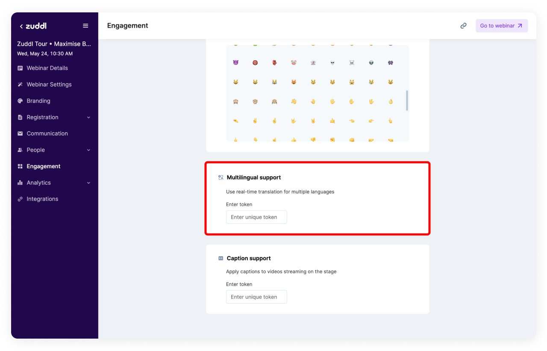Expand the Analytics submenu chevron

click(x=88, y=183)
